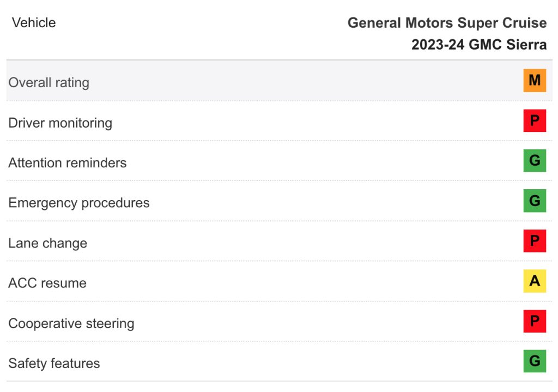Click the red P badge for Cooperative steering
Image resolution: width=558 pixels, height=392 pixels.
point(535,321)
